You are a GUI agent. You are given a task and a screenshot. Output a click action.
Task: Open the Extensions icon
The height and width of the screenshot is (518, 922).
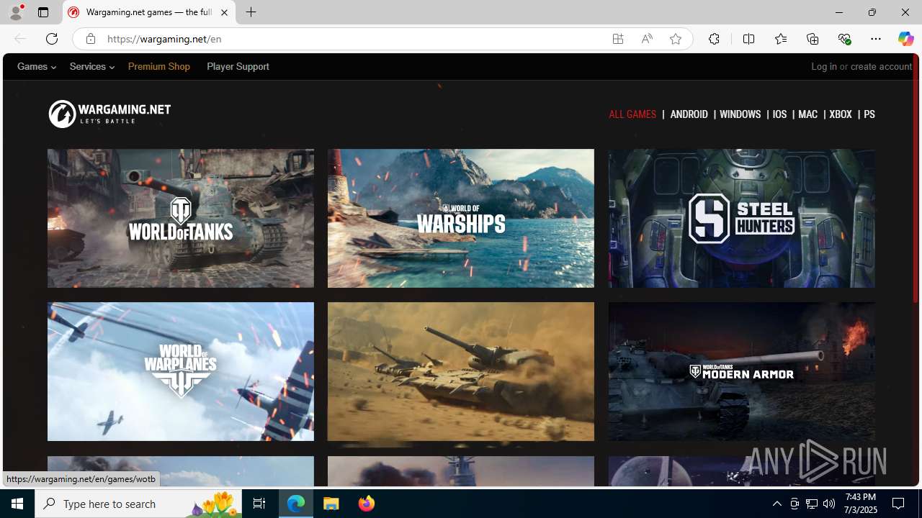[x=714, y=39]
